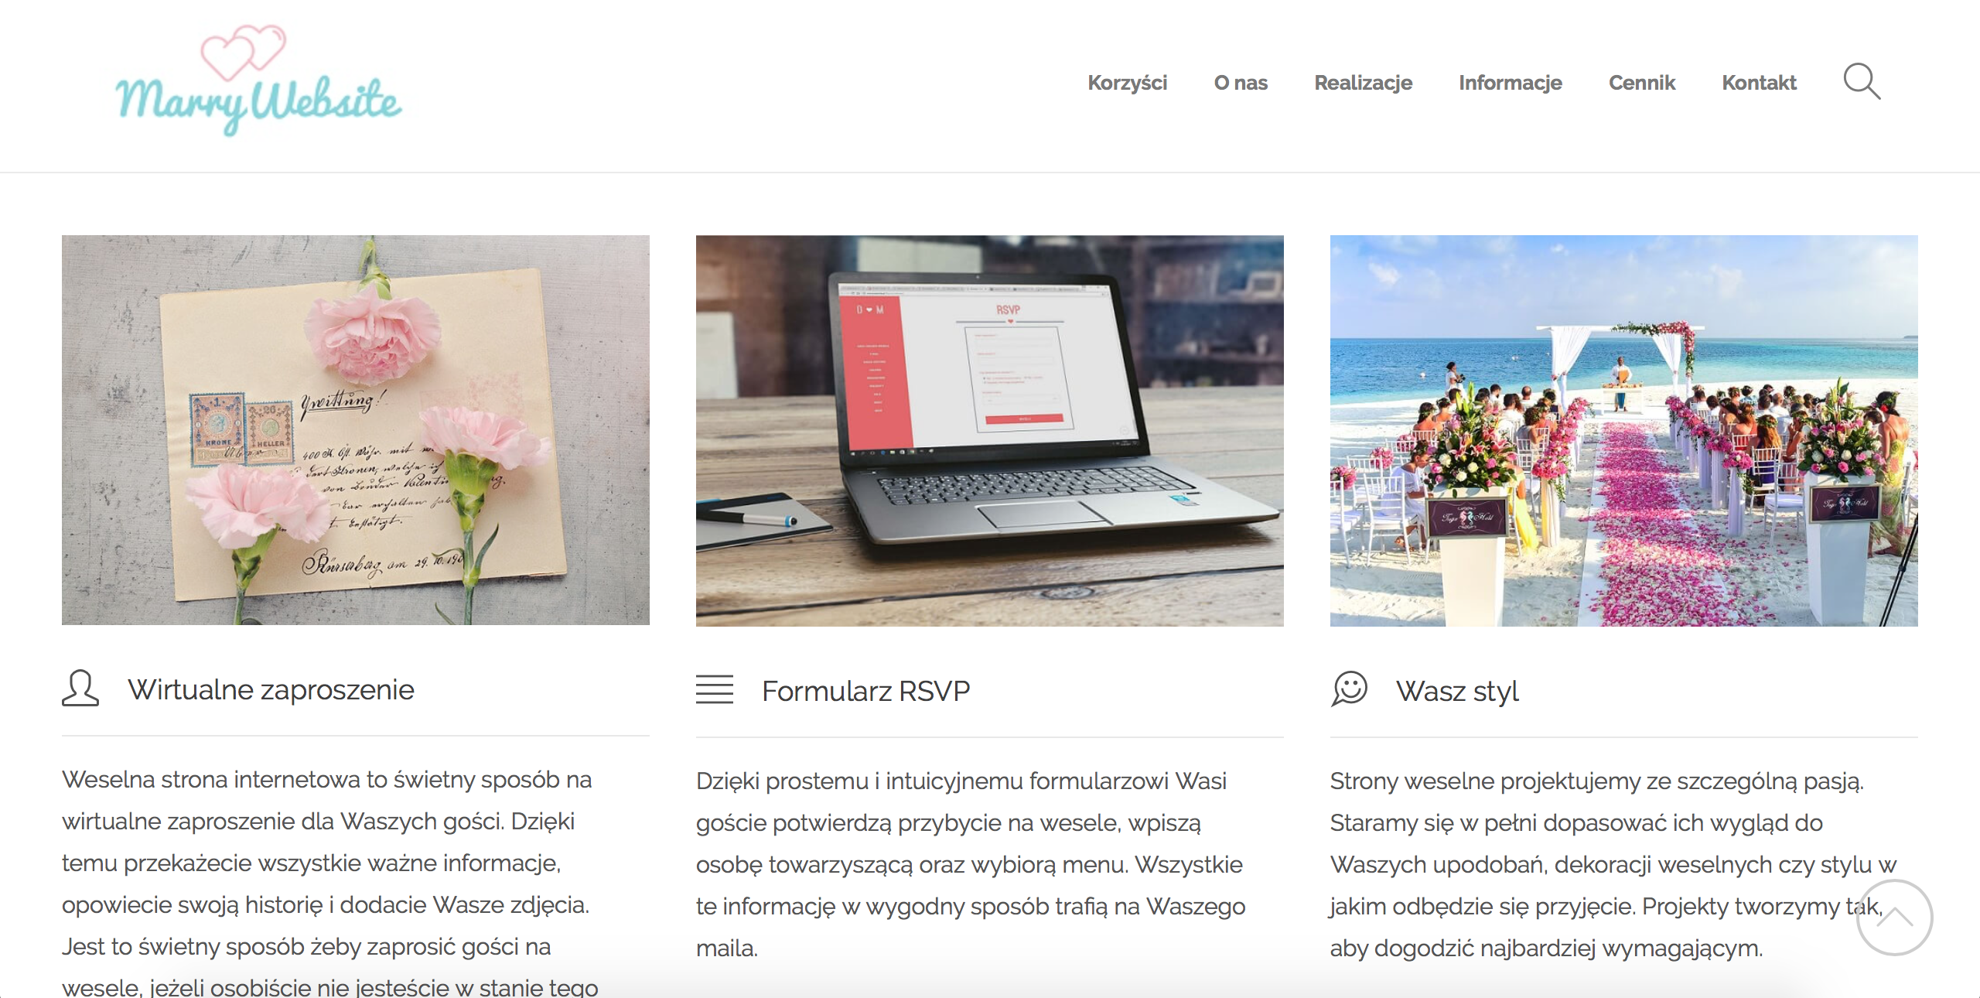1980x998 pixels.
Task: Click the scroll-to-top arrow circle
Action: tap(1894, 918)
